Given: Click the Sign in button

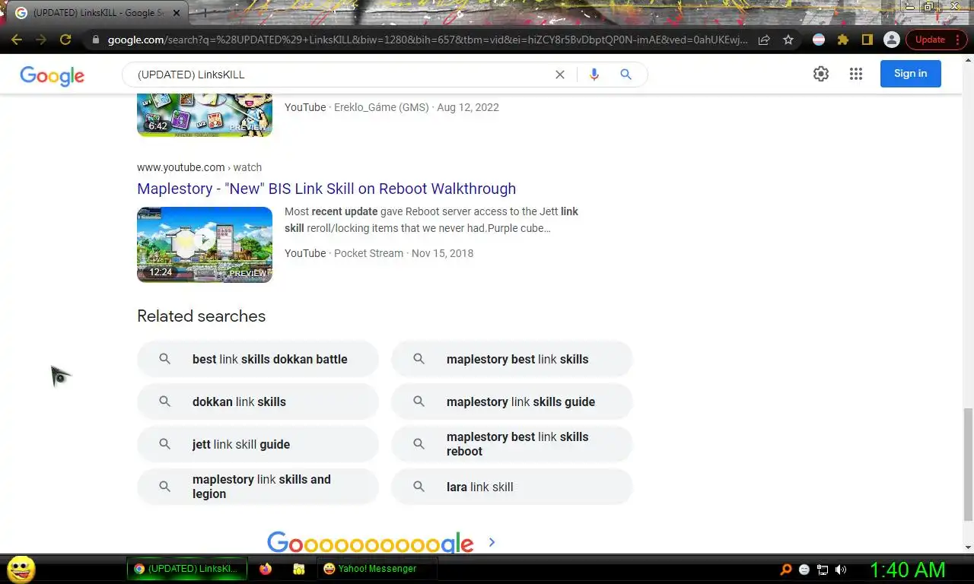Looking at the screenshot, I should (911, 74).
